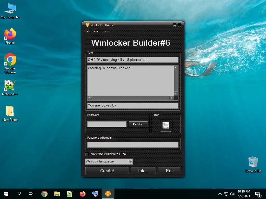Choose the Windows icon in the Icon group
266x199 pixels.
coord(166,125)
